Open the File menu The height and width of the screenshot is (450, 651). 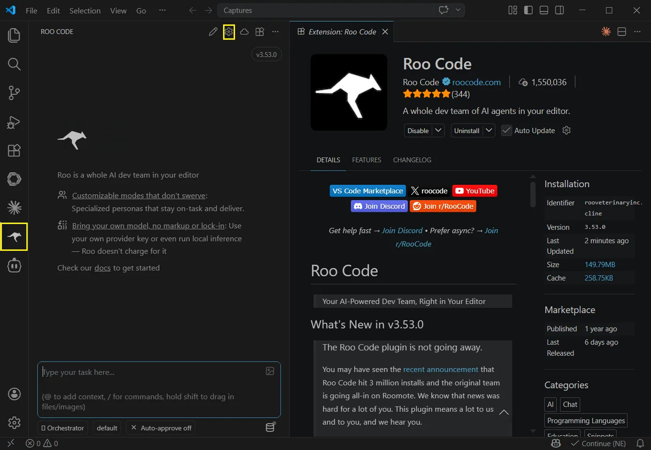(32, 11)
